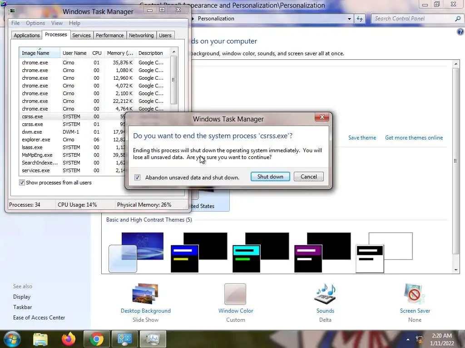Click the Save theme link
Image resolution: width=465 pixels, height=348 pixels.
[x=362, y=138]
